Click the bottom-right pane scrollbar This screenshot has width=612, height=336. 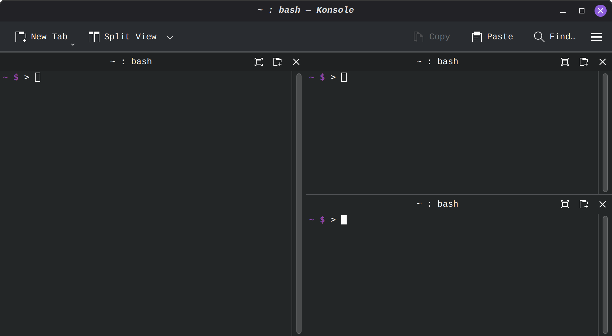point(605,275)
